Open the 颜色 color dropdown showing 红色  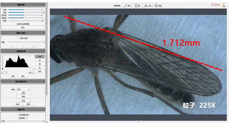pyautogui.click(x=23, y=89)
